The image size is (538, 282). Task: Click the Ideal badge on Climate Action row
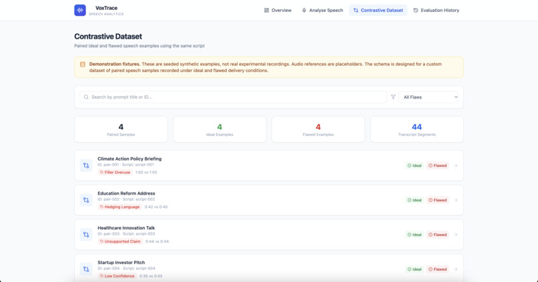[415, 165]
